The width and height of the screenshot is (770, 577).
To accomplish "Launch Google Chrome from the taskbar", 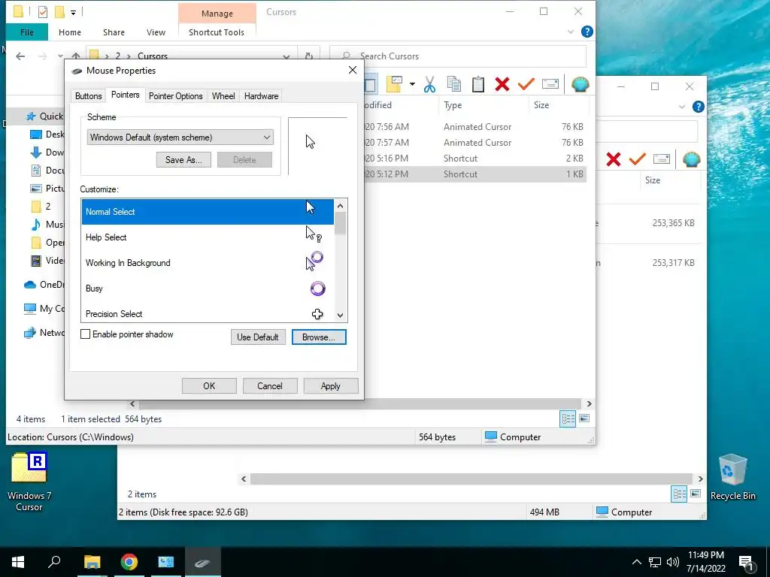I will pos(129,562).
